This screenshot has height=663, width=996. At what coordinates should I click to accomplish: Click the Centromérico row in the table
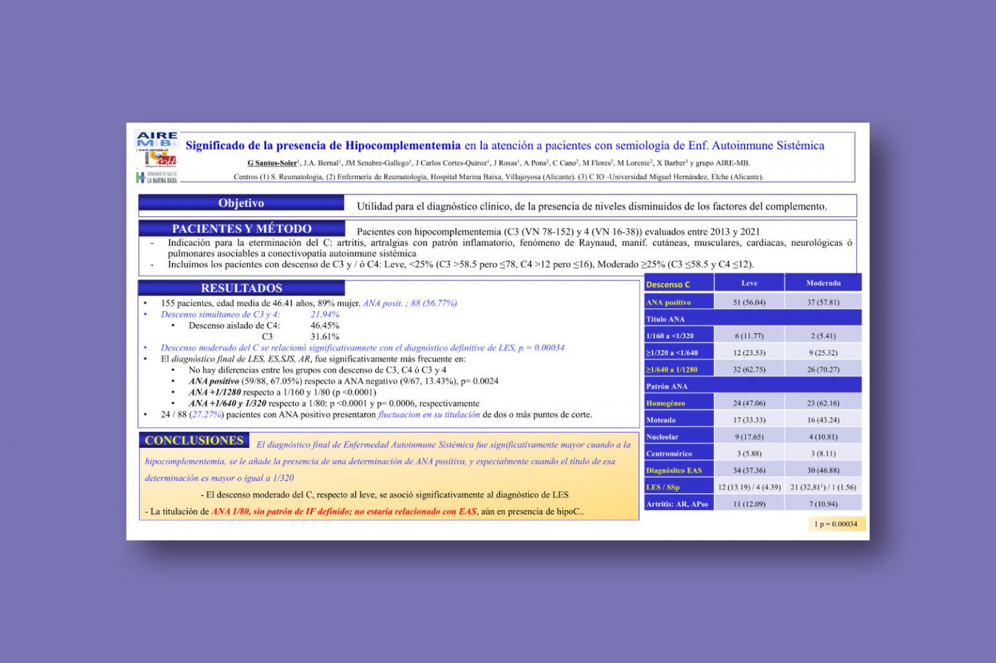669,452
